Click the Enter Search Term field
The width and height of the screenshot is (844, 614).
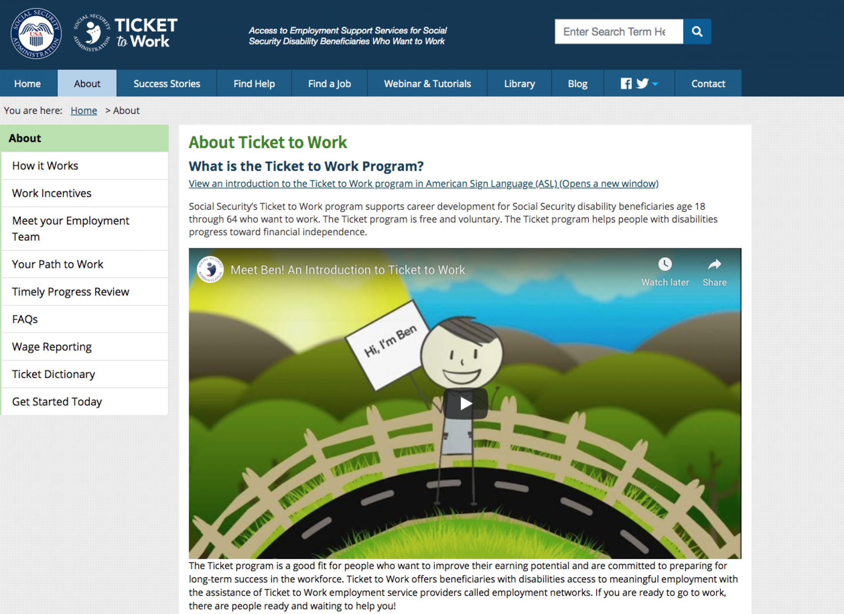pos(619,31)
